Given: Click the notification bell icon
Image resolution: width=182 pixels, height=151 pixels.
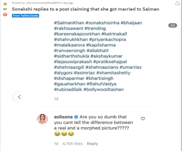Looking at the screenshot, I should coord(177,3).
